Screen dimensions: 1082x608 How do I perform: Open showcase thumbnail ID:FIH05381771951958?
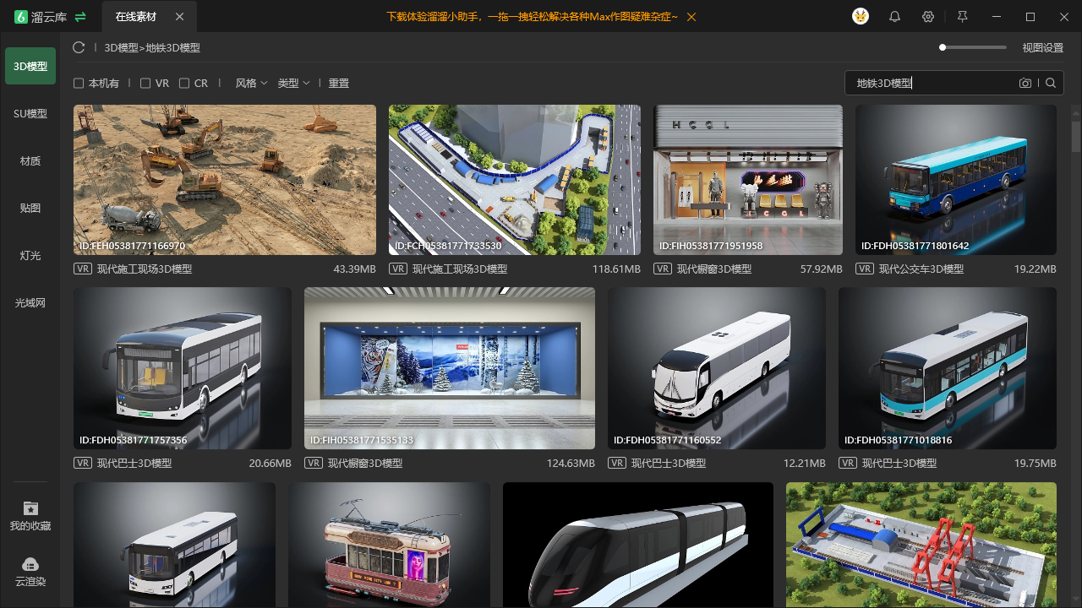pyautogui.click(x=748, y=180)
